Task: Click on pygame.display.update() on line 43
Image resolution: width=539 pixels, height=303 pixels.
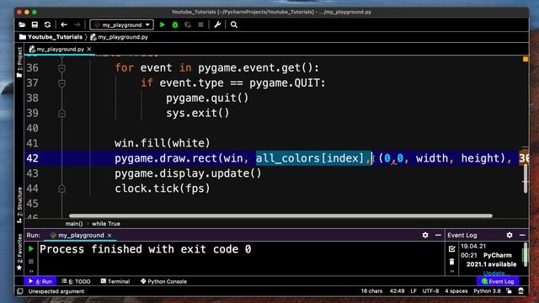Action: click(188, 173)
